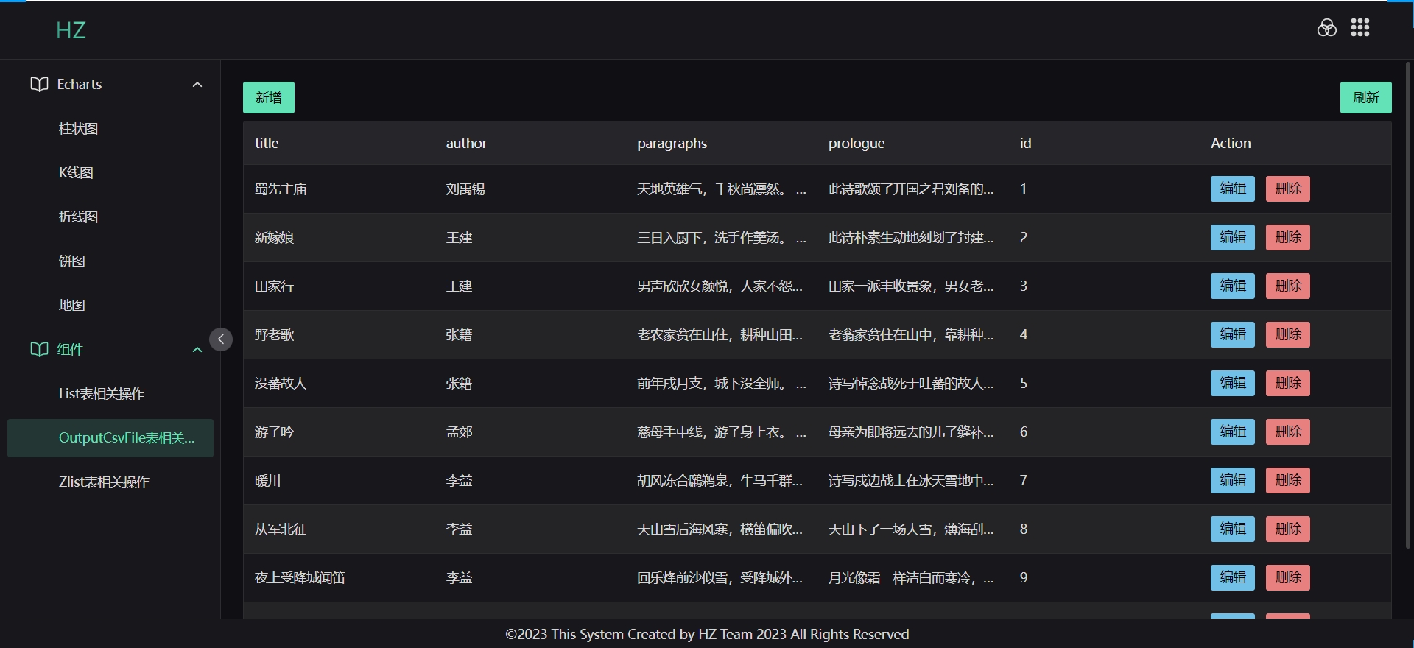Delete the 没蕃故人 row
Screen dimensions: 1414x648
pyautogui.click(x=1288, y=383)
